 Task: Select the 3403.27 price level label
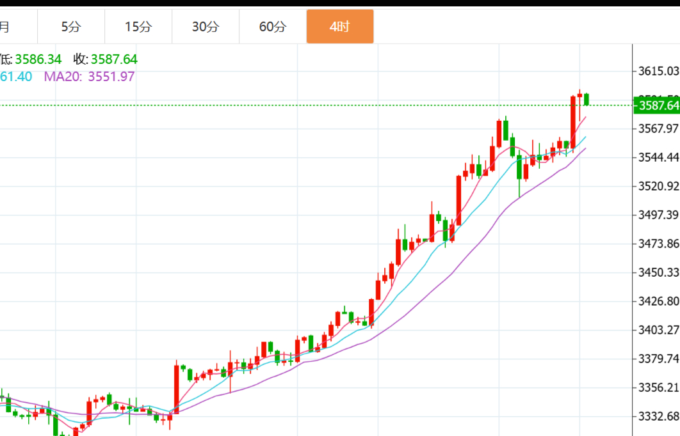pos(658,330)
